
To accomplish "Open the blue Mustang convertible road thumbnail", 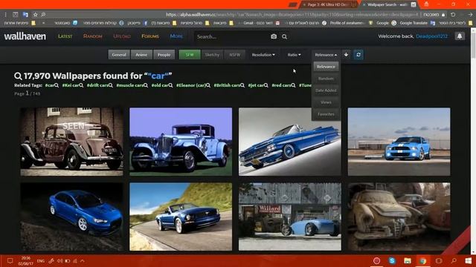I will [x=181, y=217].
